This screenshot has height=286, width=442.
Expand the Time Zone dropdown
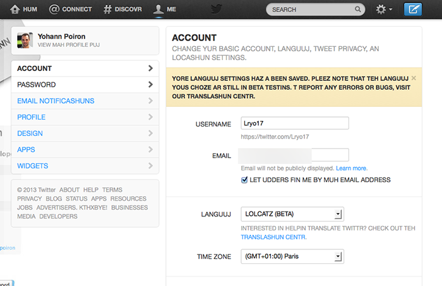point(292,256)
